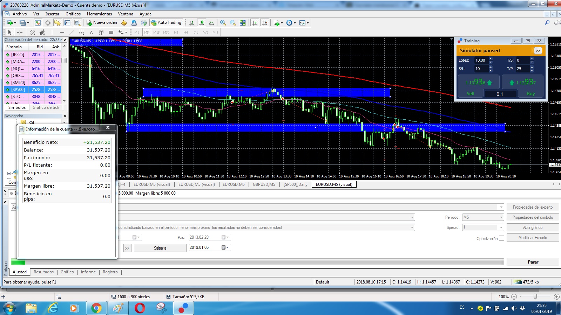Open the Saltar a date picker
Viewport: 561px width, 315px height.
click(225, 248)
